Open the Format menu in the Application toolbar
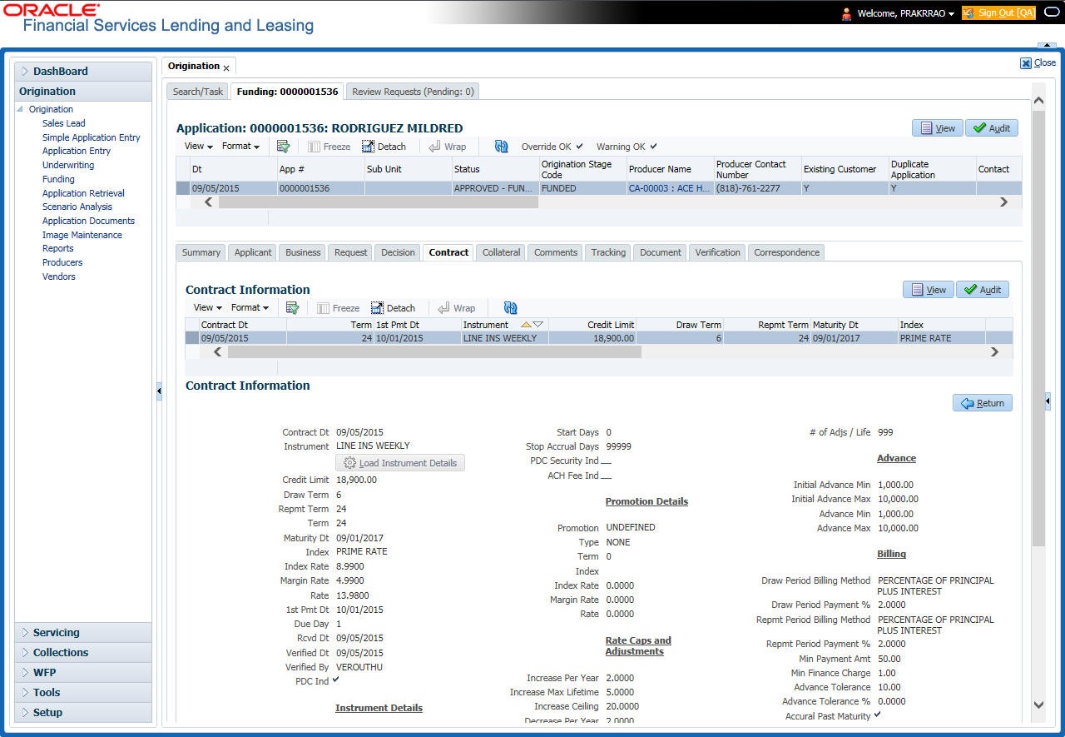This screenshot has height=737, width=1065. [240, 147]
